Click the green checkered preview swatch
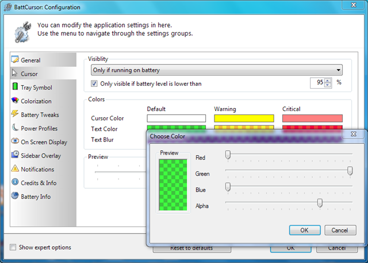This screenshot has height=263, width=368. point(173,185)
